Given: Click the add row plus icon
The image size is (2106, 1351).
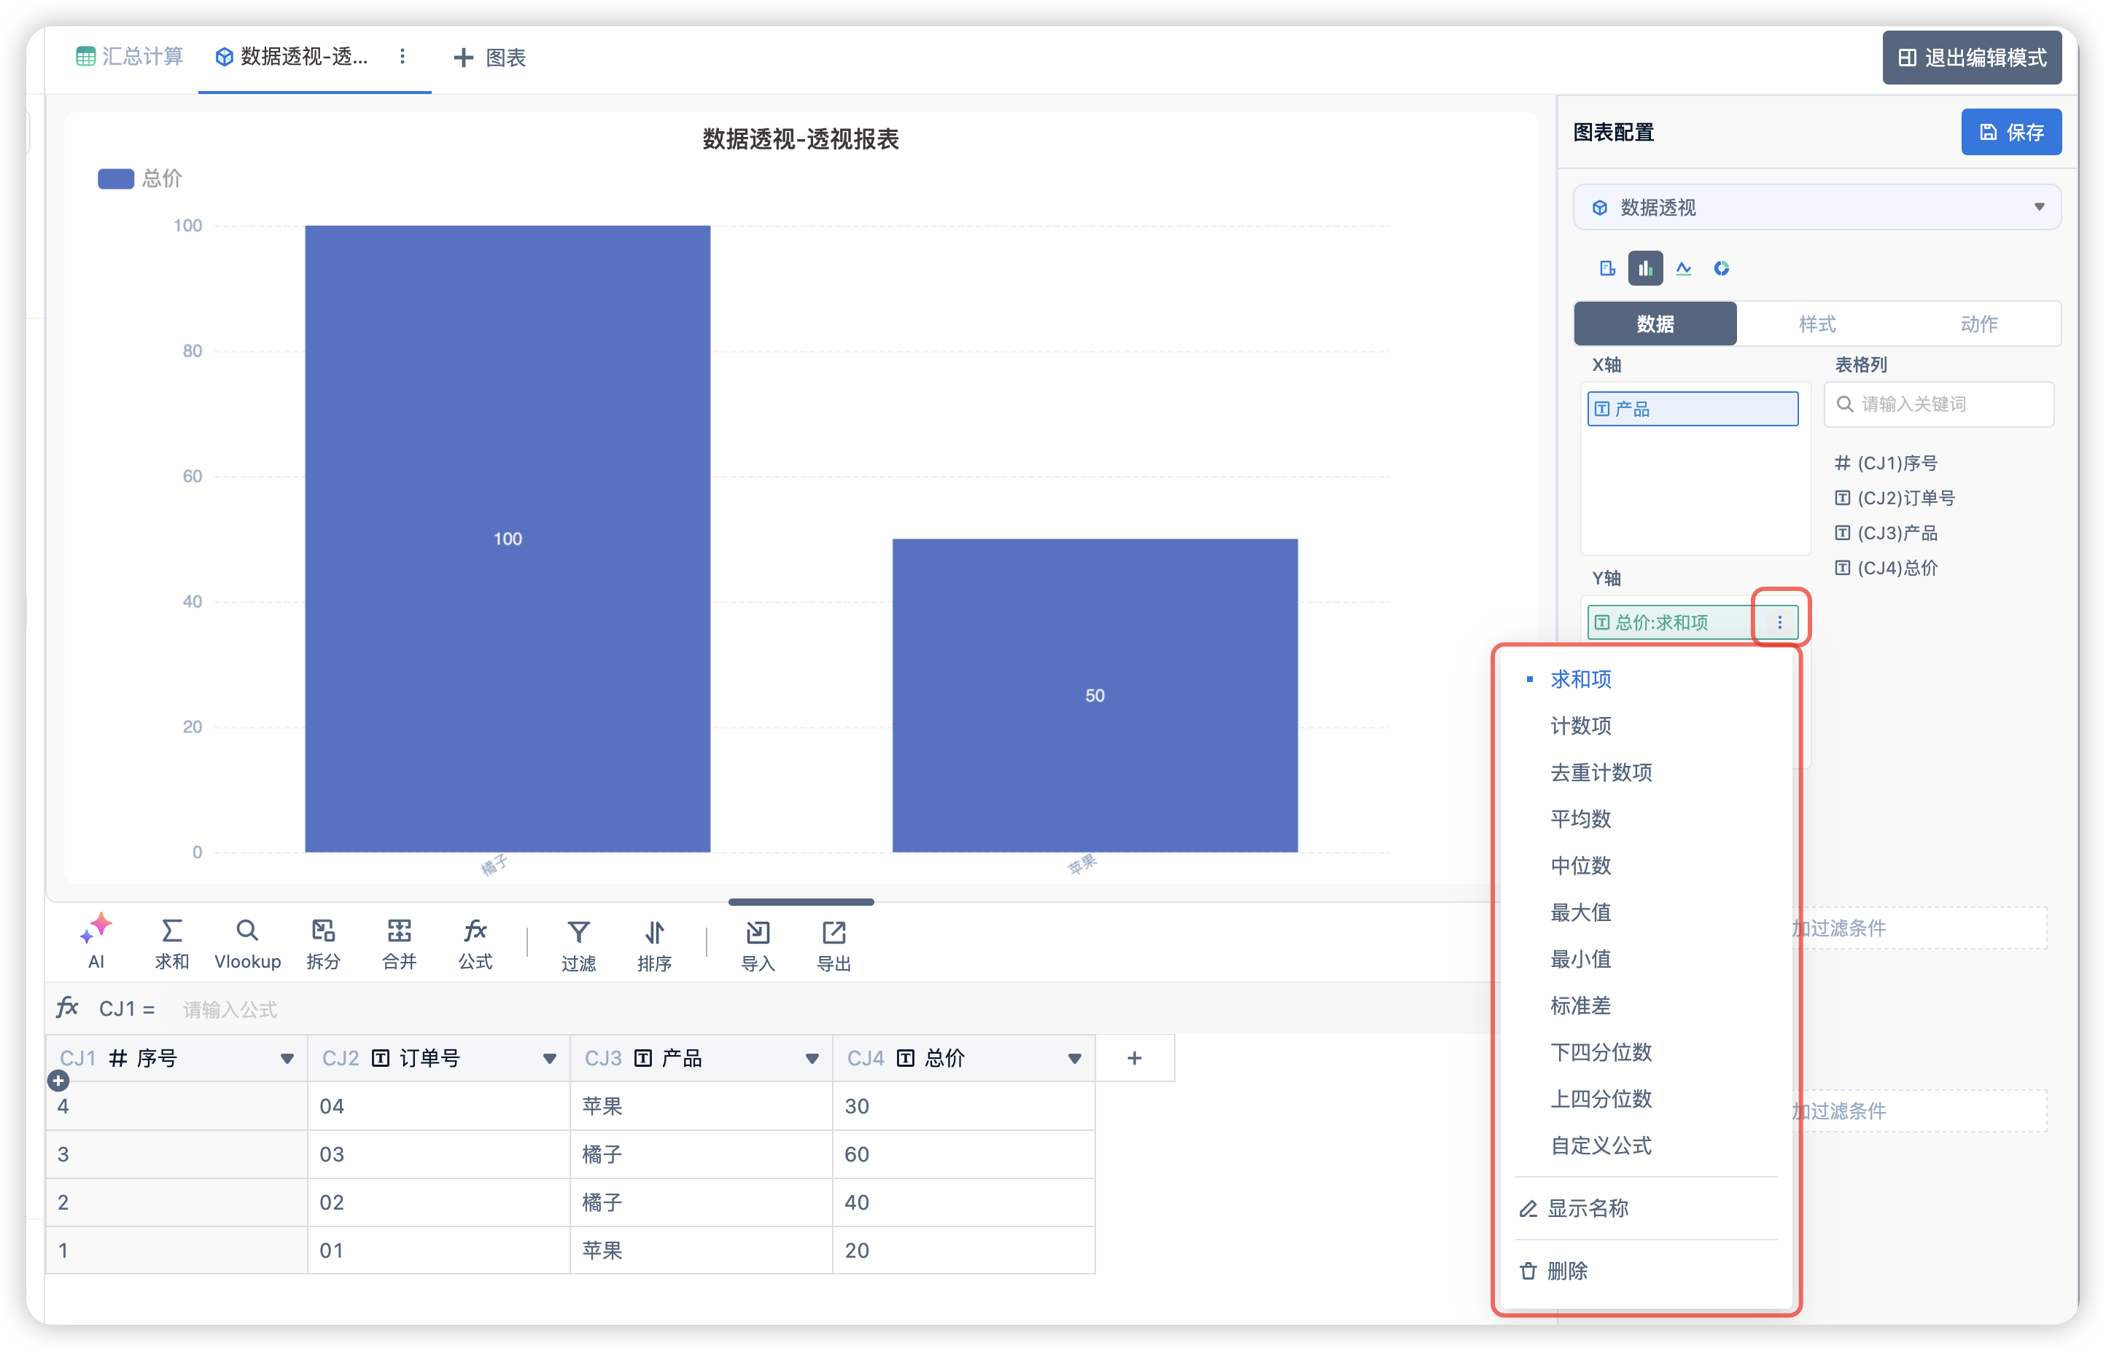Looking at the screenshot, I should (x=59, y=1081).
